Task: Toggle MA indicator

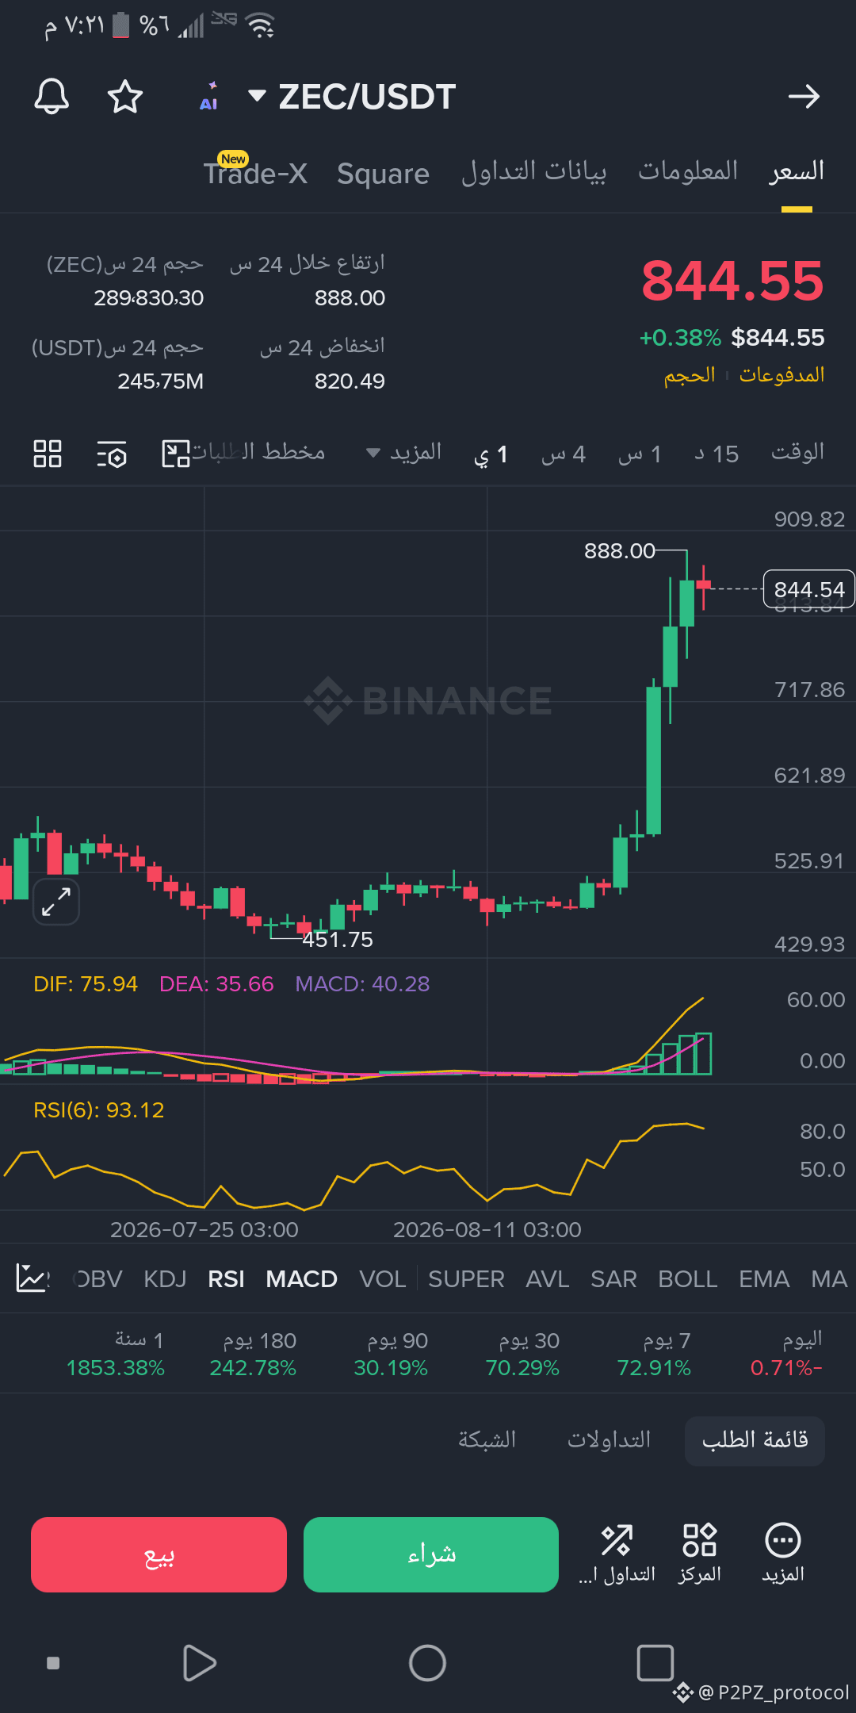Action: pos(829,1279)
